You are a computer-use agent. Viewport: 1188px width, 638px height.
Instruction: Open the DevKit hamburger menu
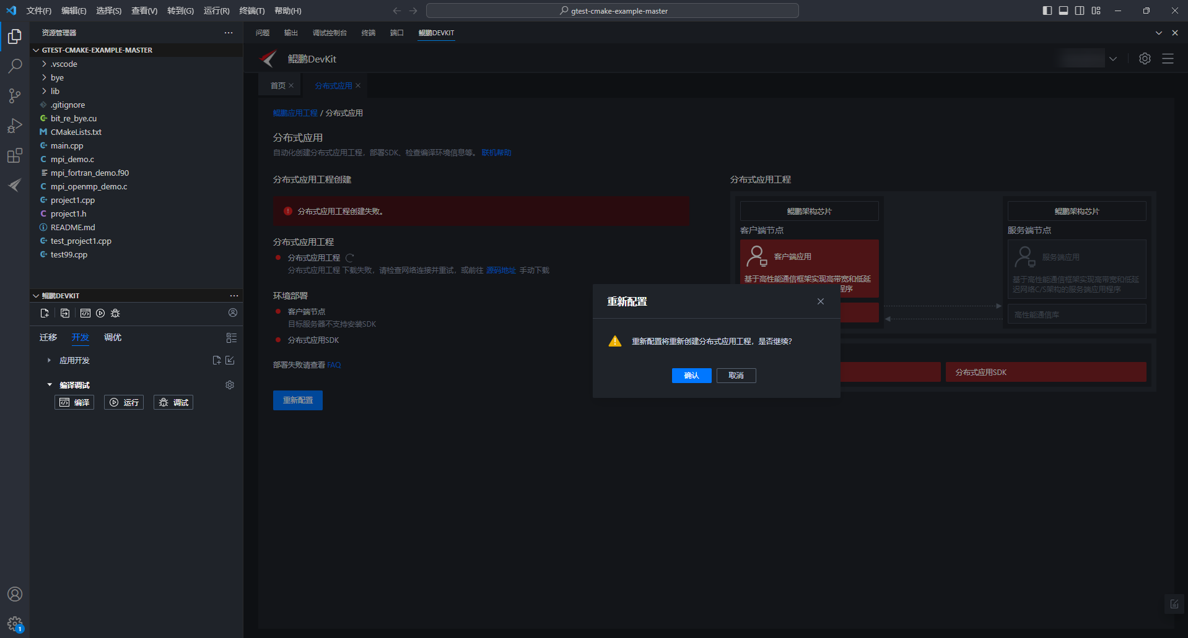click(1168, 59)
